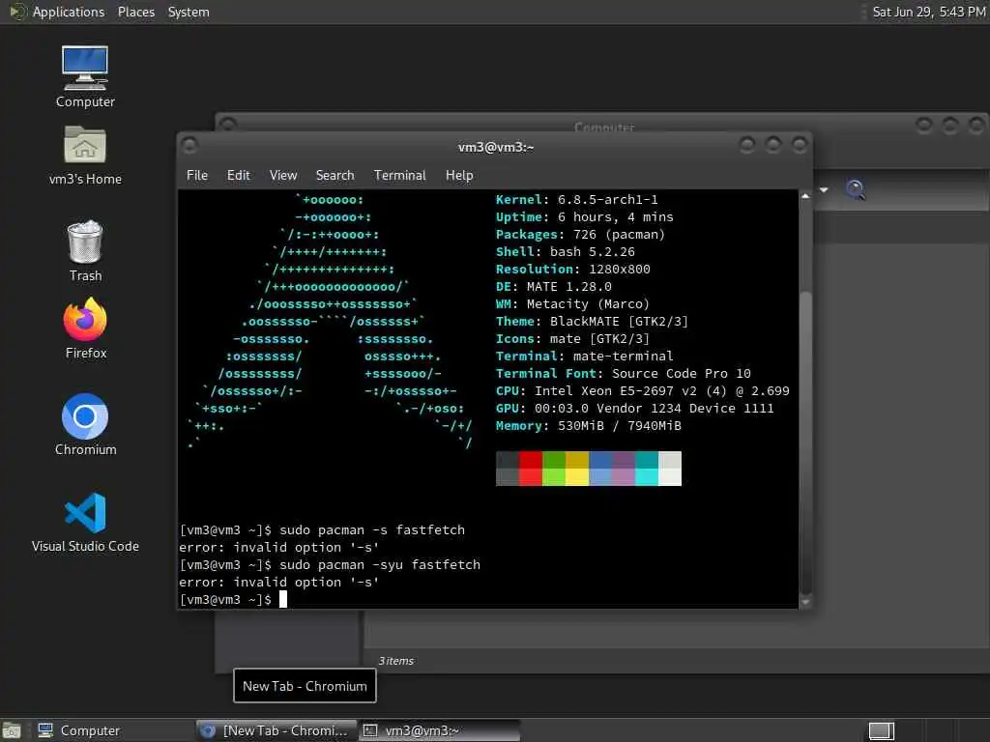Click the '3 items' status bar text
The image size is (990, 742).
pos(396,661)
